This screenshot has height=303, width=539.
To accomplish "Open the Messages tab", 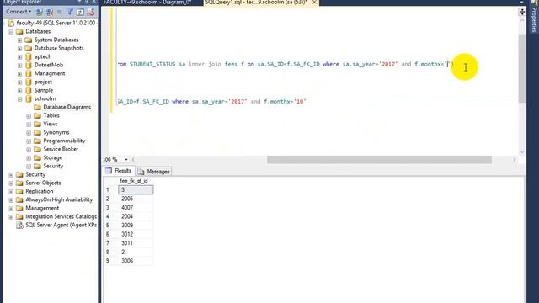I will tap(158, 172).
